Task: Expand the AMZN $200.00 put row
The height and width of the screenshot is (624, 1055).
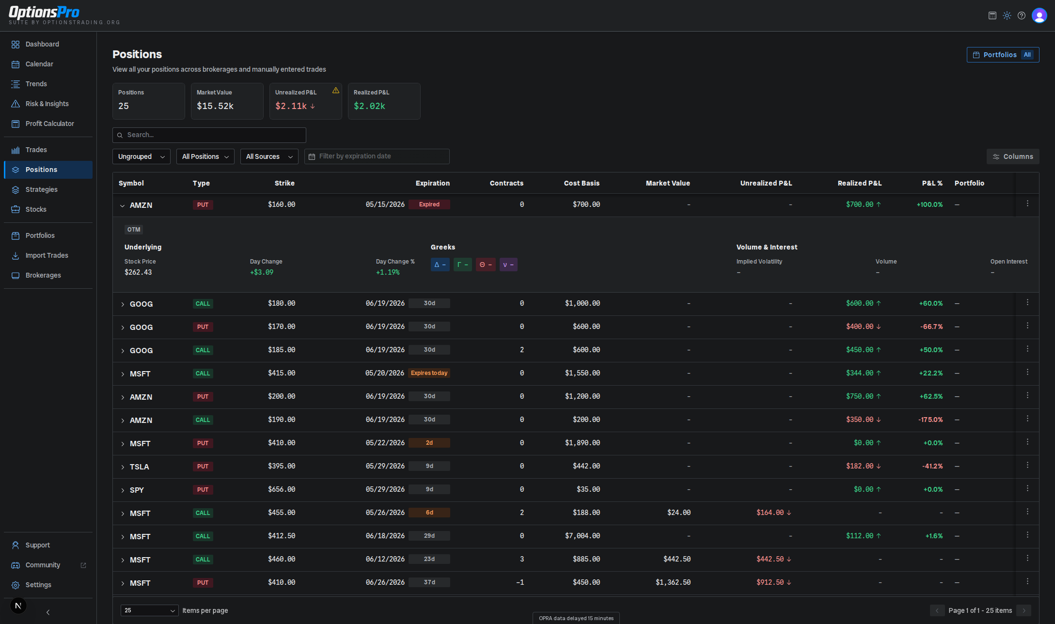Action: pyautogui.click(x=123, y=397)
